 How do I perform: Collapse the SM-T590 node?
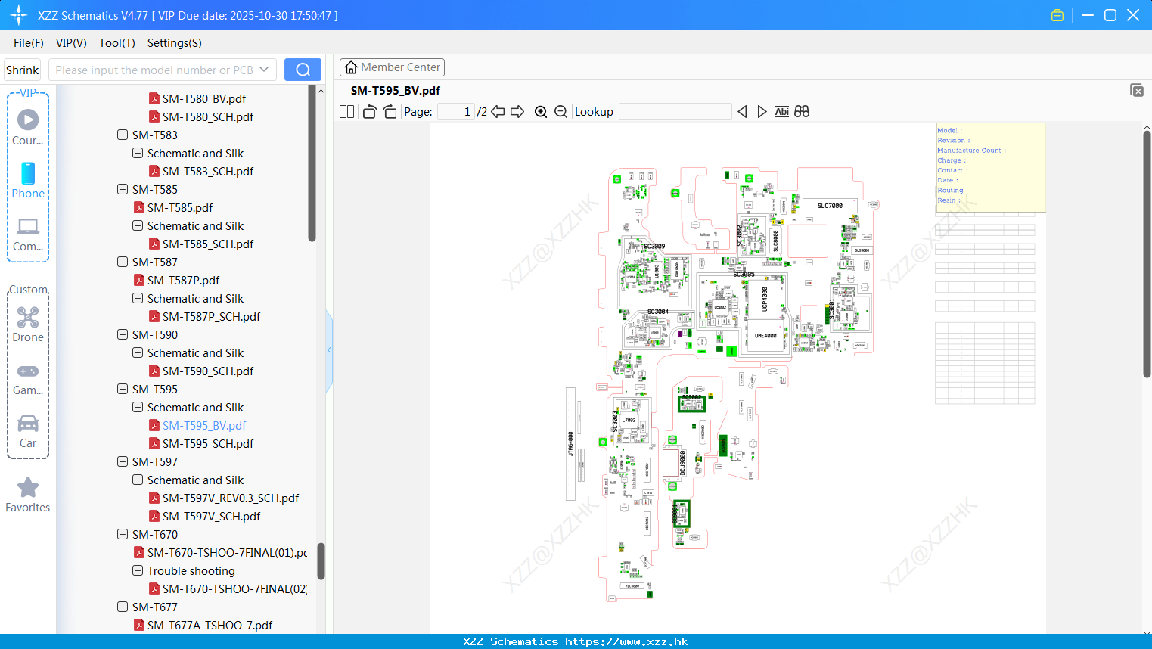click(123, 334)
